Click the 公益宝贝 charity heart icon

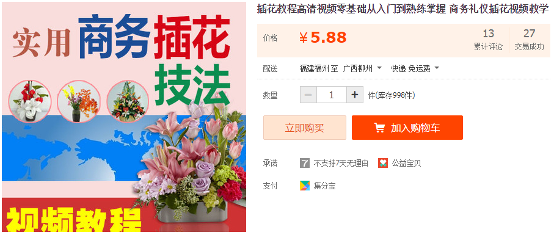pos(383,163)
